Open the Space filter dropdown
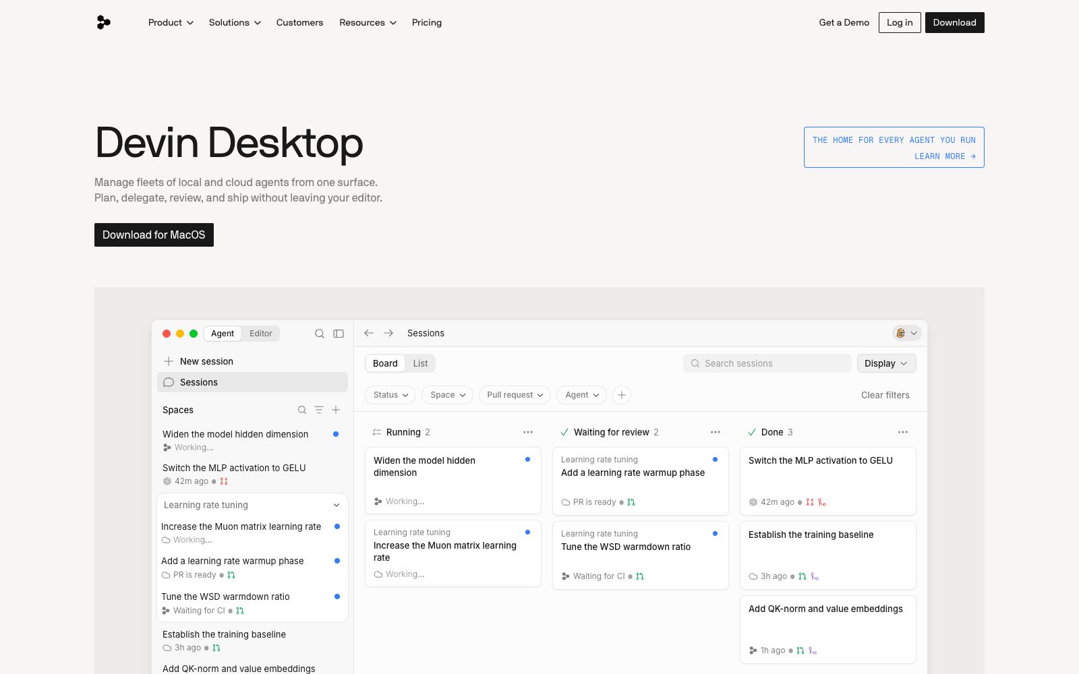Screen dimensions: 1079x674 click(448, 395)
